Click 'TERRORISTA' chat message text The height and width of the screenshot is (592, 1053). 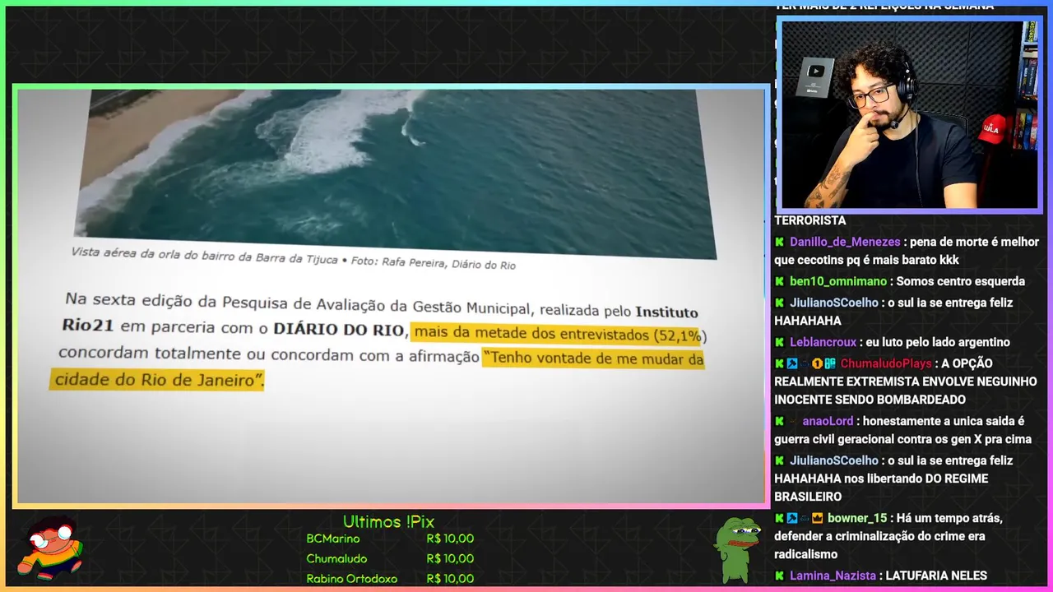pos(809,220)
